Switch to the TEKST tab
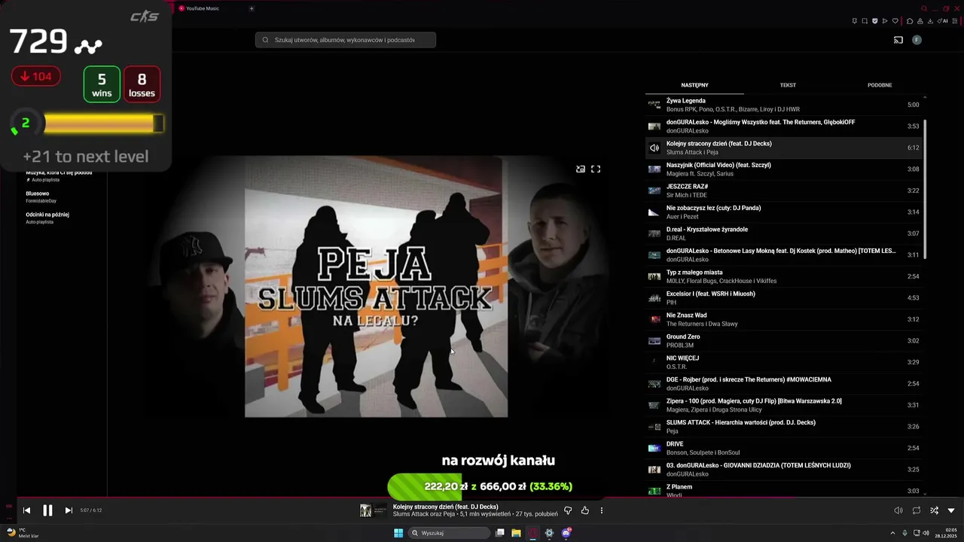Screen dimensions: 964x542 click(x=788, y=85)
